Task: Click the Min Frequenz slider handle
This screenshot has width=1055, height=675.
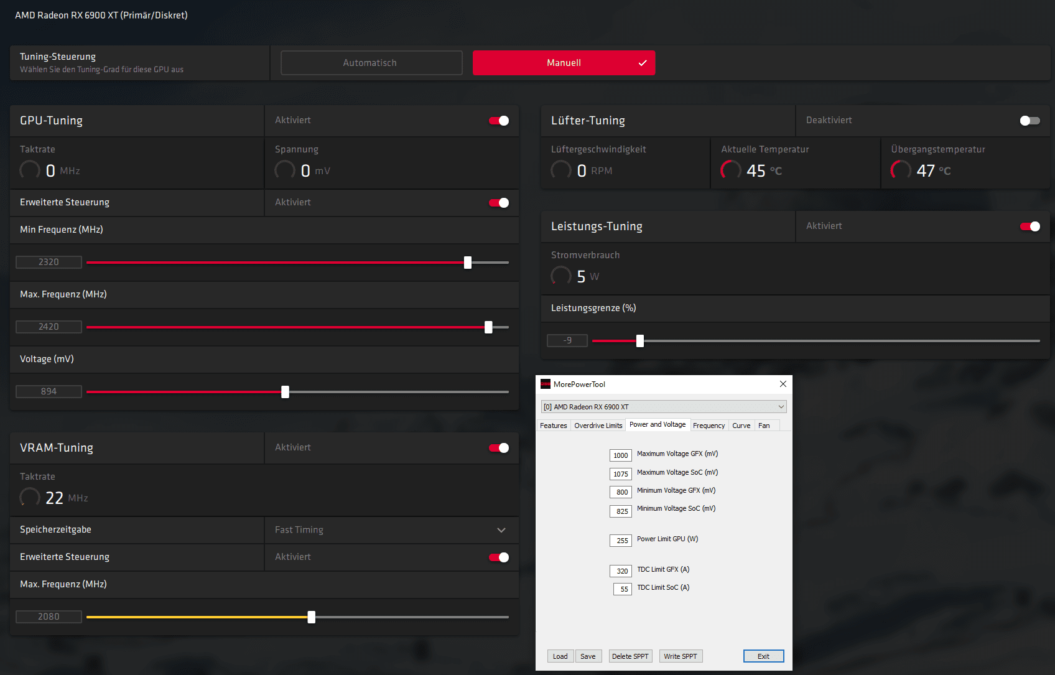Action: point(468,263)
